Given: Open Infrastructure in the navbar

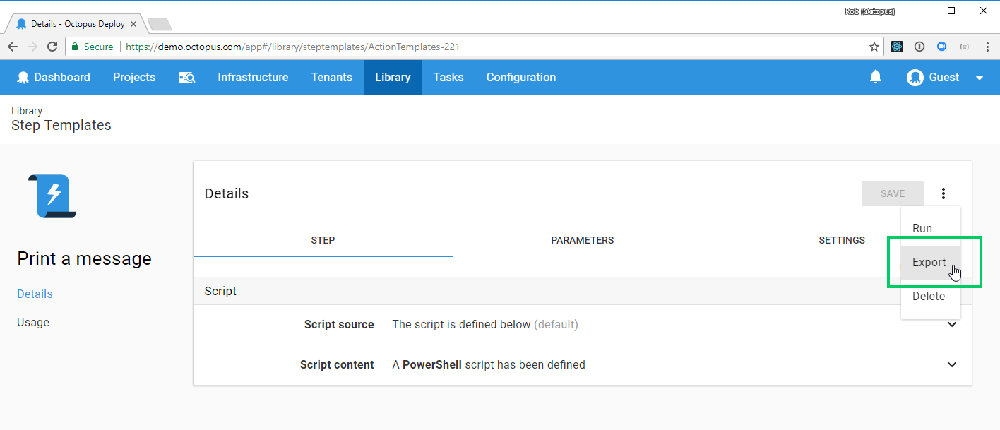Looking at the screenshot, I should pos(253,78).
